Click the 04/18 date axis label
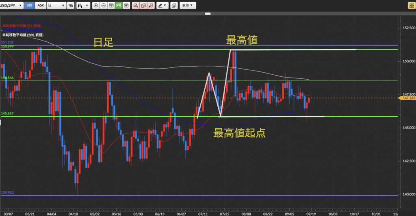Screen dimensions: 416x216 pos(73,214)
